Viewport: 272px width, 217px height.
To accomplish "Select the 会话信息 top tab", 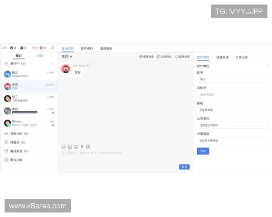I will tap(68, 49).
